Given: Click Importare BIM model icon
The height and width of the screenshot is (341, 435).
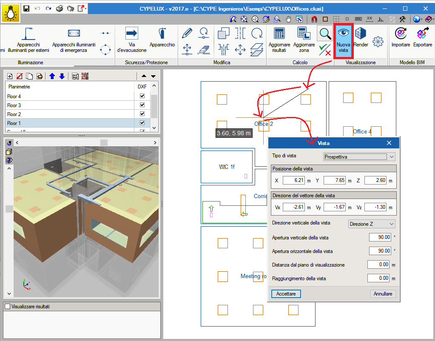Looking at the screenshot, I should (x=401, y=37).
